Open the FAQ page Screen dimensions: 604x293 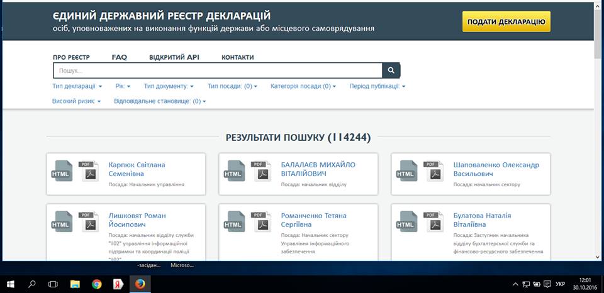tap(120, 57)
